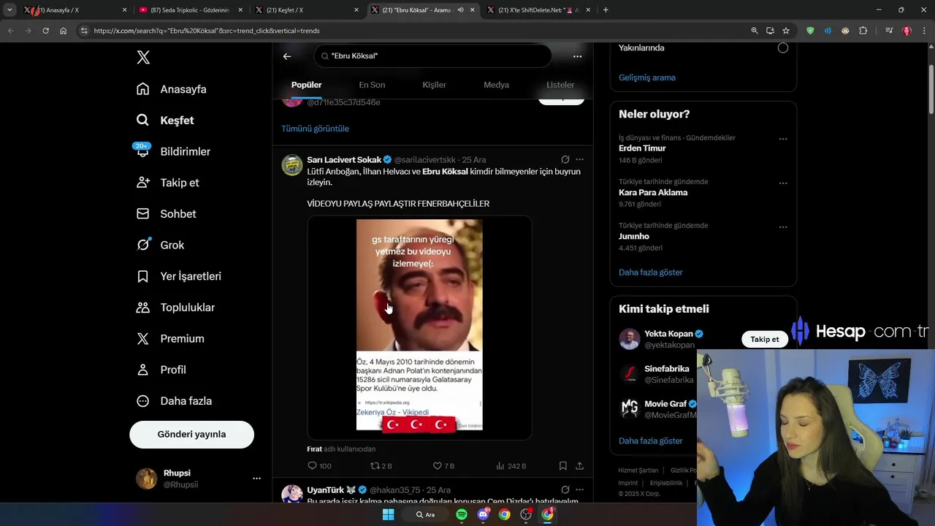935x526 pixels.
Task: Open options for Kara Para Aklama trend
Action: (x=783, y=183)
